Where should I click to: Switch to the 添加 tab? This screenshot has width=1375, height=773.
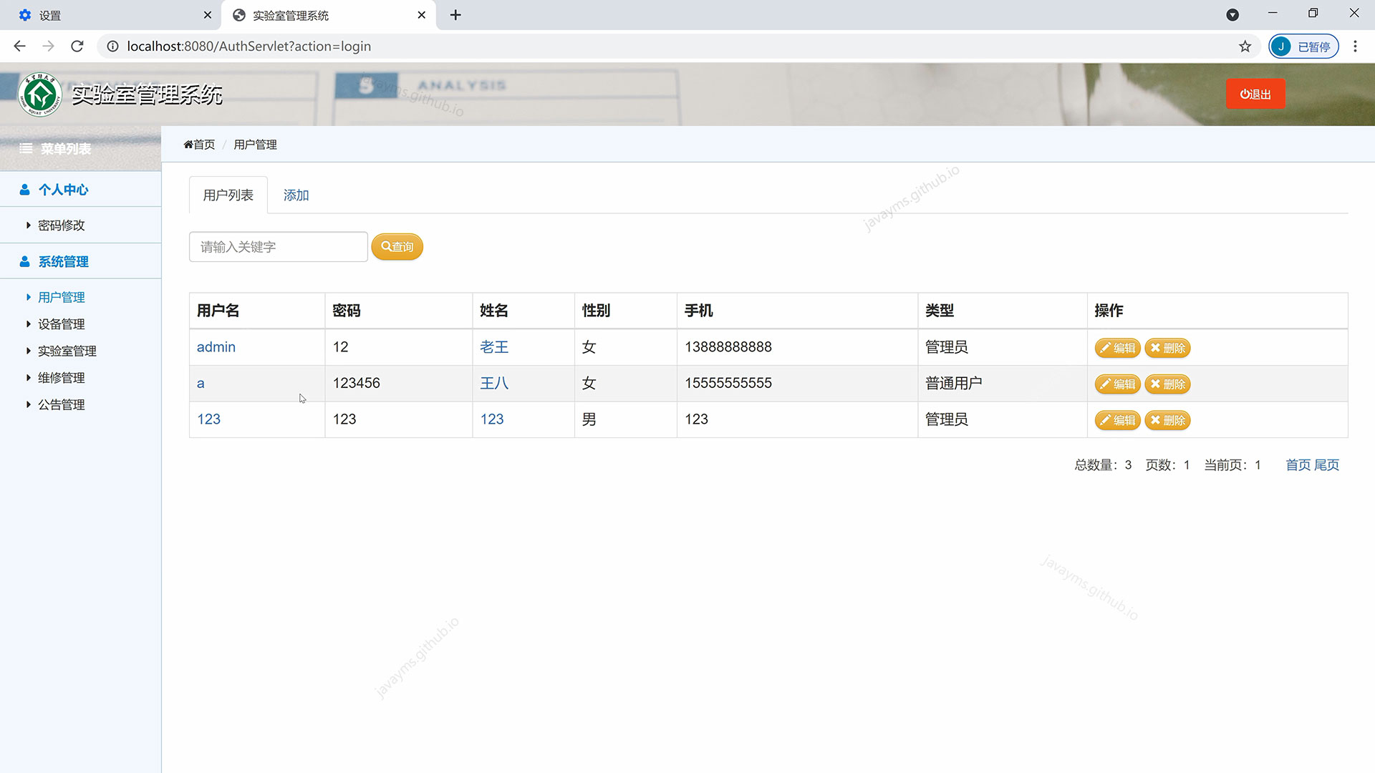point(295,194)
